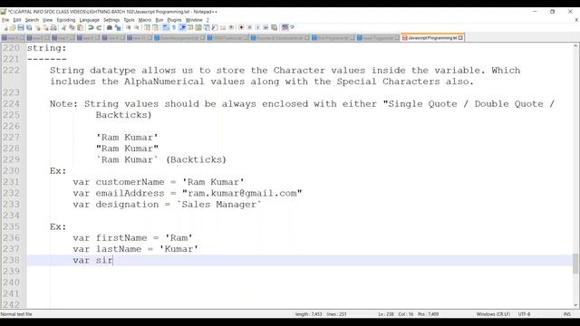580x326 pixels.
Task: Open the View menu
Action: (47, 20)
